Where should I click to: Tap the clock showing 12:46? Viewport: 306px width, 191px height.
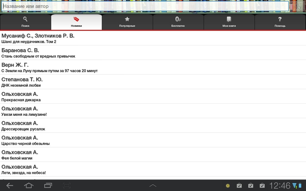(x=280, y=185)
